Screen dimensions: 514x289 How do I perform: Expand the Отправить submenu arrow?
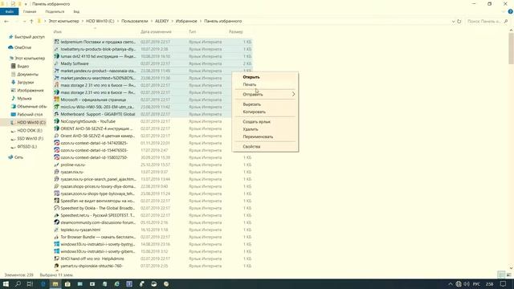point(293,95)
